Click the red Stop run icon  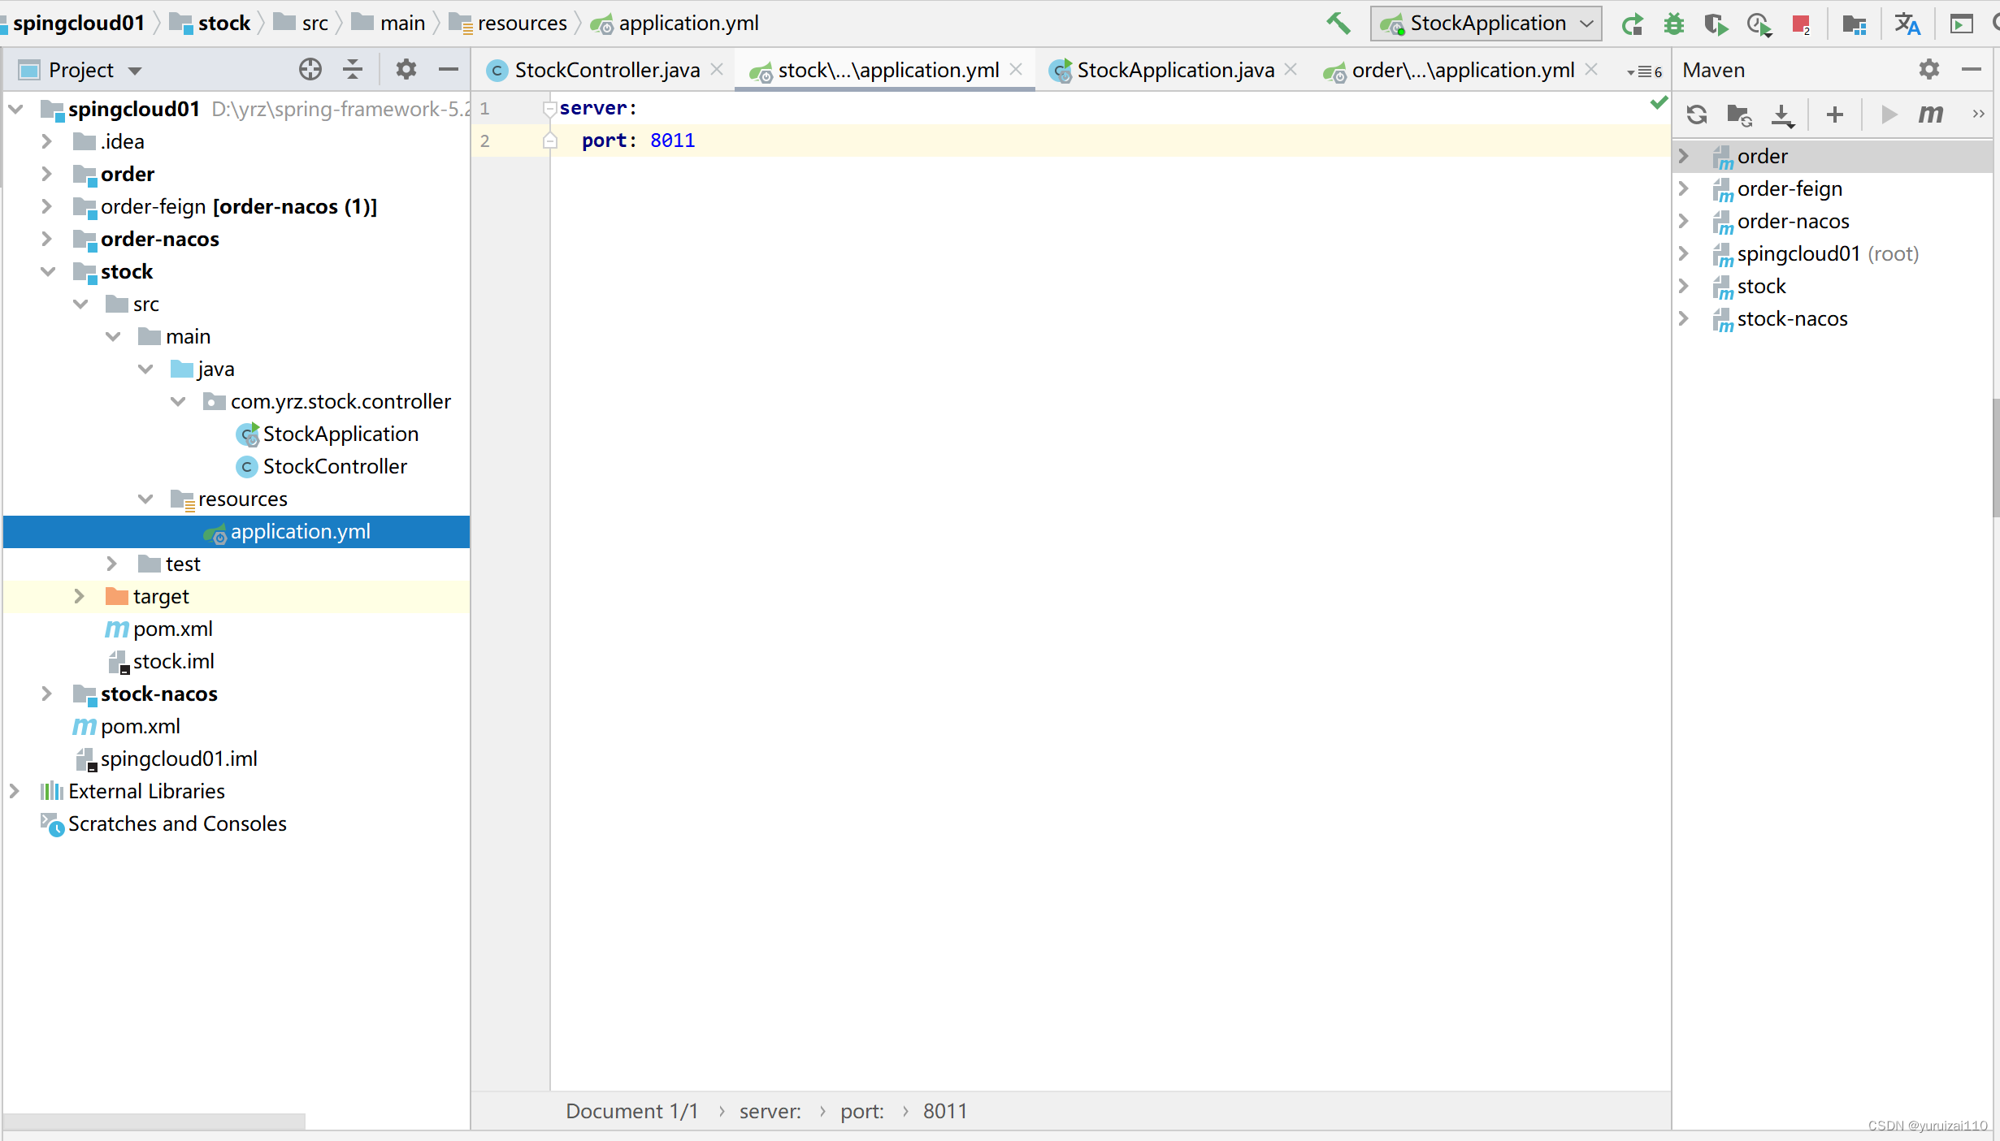1801,24
